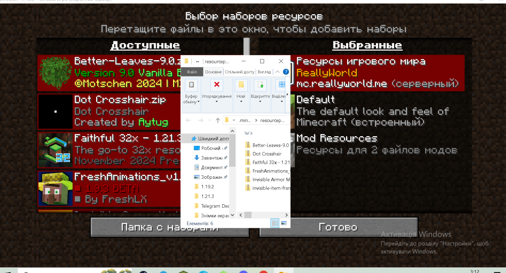Viewport: 506px width, 273px height.
Task: Click the Dot Crosshair zip file icon
Action: 247,154
